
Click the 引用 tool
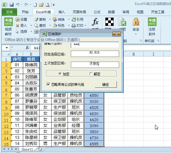(x=78, y=20)
